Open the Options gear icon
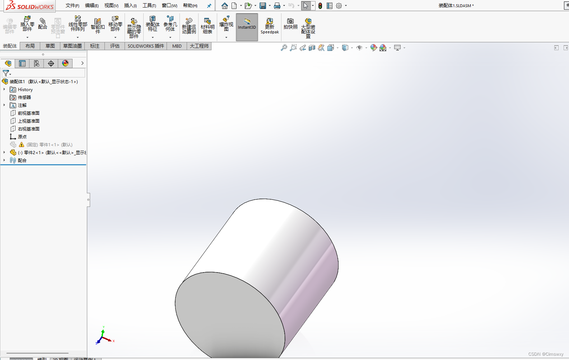 coord(339,6)
